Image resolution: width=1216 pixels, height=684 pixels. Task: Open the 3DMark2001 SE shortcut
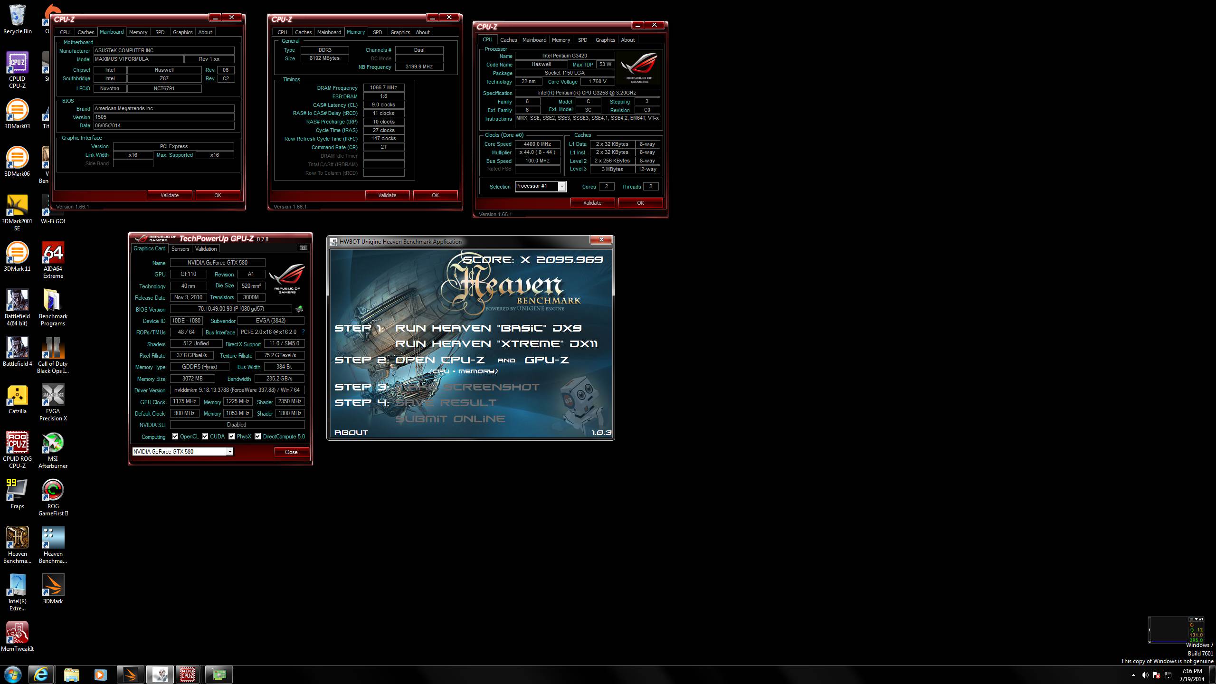tap(17, 212)
